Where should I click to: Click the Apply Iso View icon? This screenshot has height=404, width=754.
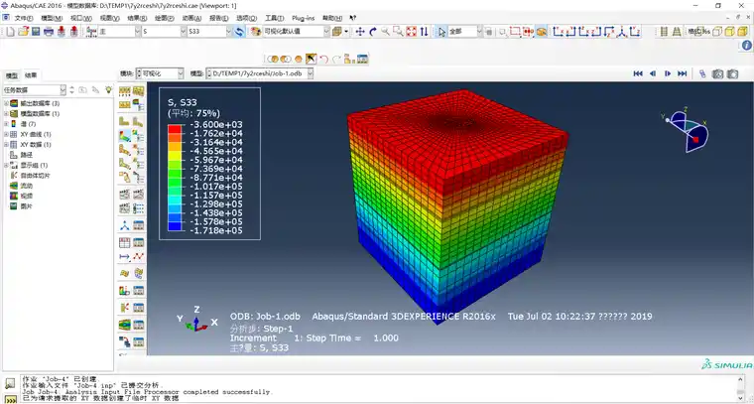(x=623, y=32)
